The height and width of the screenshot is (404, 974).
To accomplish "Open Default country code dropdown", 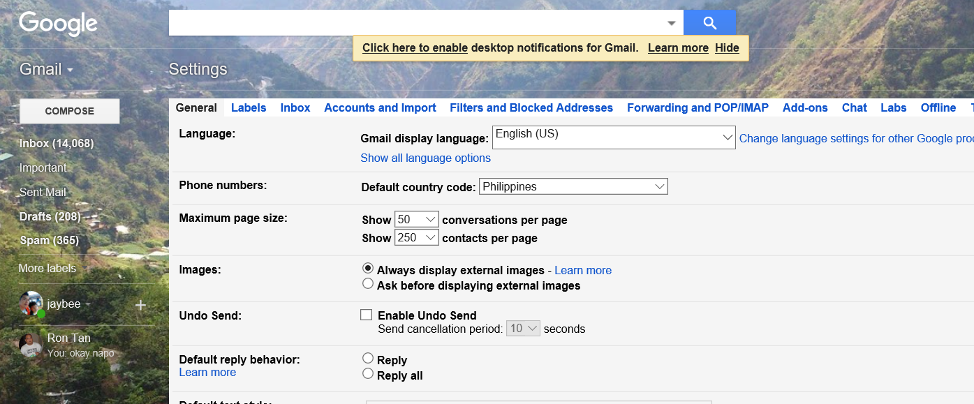I will click(573, 186).
